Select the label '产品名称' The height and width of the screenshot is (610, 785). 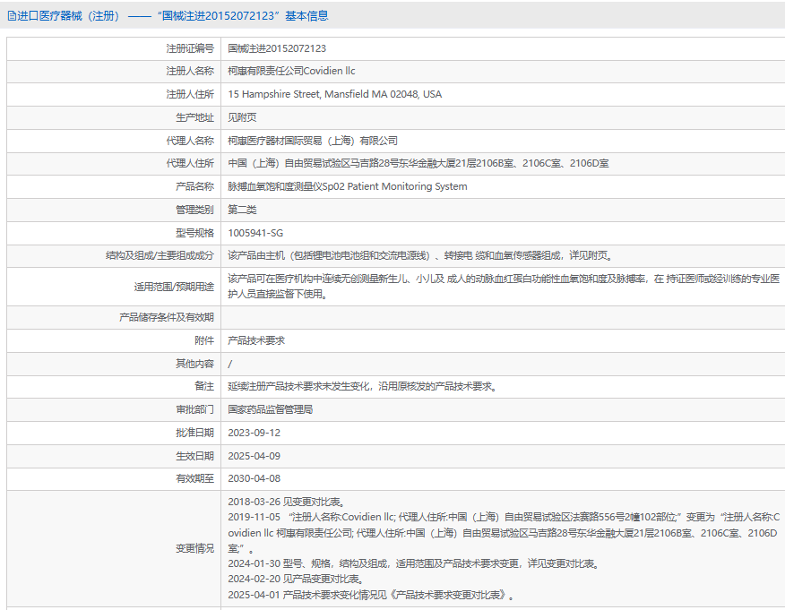coord(194,186)
